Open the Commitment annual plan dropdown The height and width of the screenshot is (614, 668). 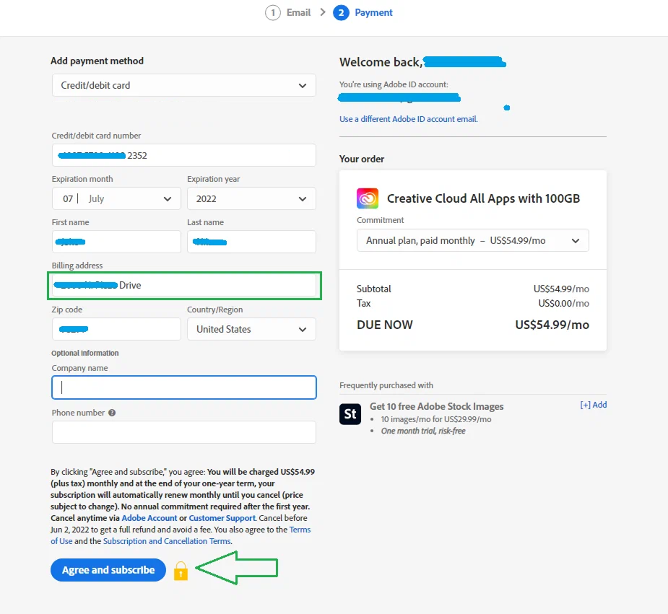473,240
